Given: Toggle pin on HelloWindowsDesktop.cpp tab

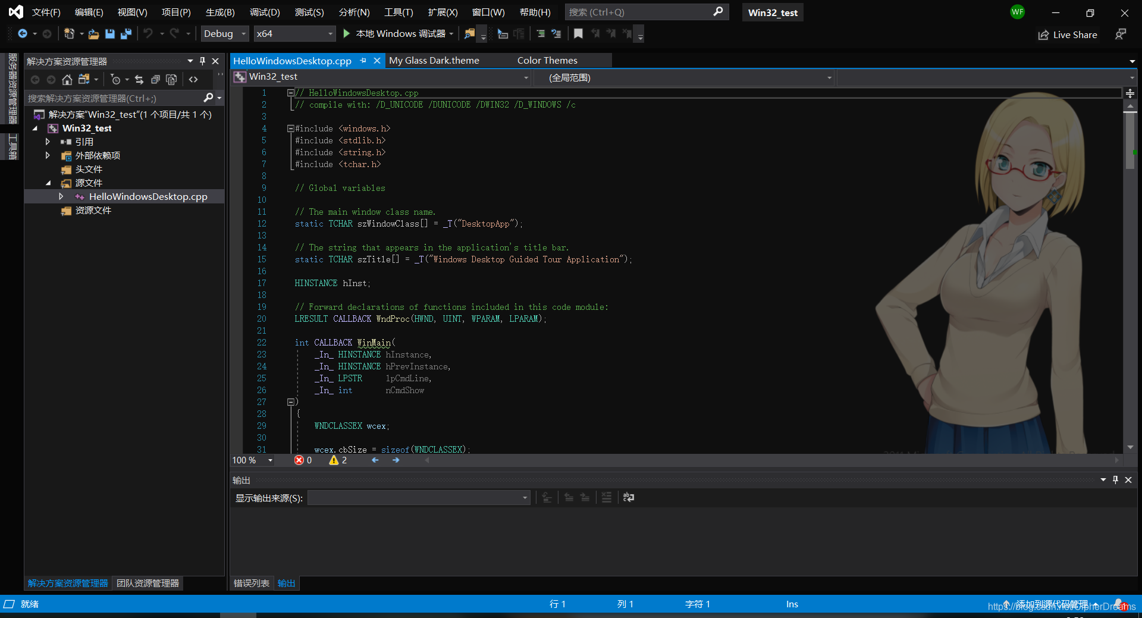Looking at the screenshot, I should coord(363,61).
